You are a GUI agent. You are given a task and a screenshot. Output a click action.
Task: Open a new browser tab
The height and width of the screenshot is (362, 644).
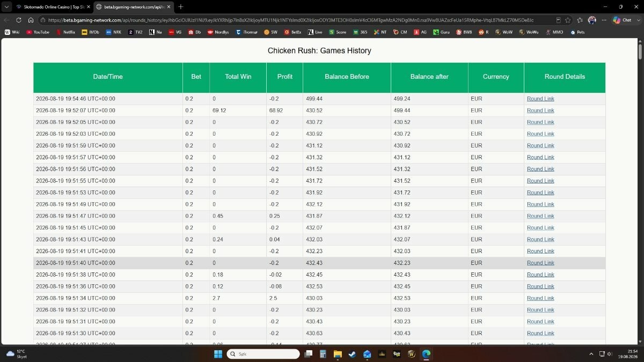point(180,6)
